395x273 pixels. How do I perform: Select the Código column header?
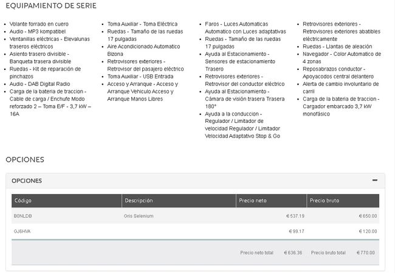pos(27,201)
